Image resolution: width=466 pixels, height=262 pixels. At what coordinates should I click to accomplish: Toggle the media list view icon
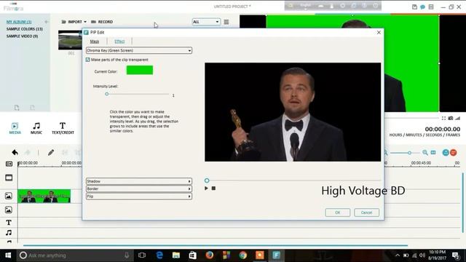[226, 22]
